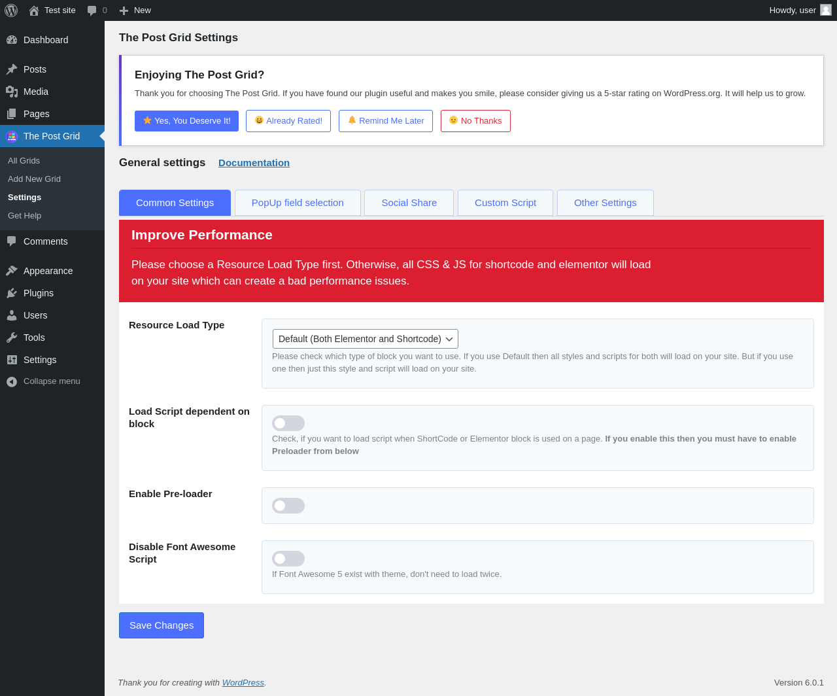Go to Other Settings tab

[606, 203]
